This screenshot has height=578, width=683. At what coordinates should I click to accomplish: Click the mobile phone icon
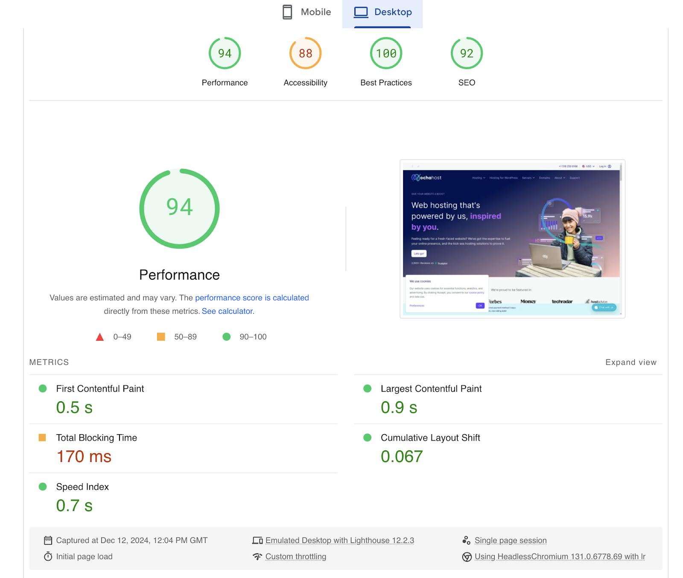click(287, 12)
